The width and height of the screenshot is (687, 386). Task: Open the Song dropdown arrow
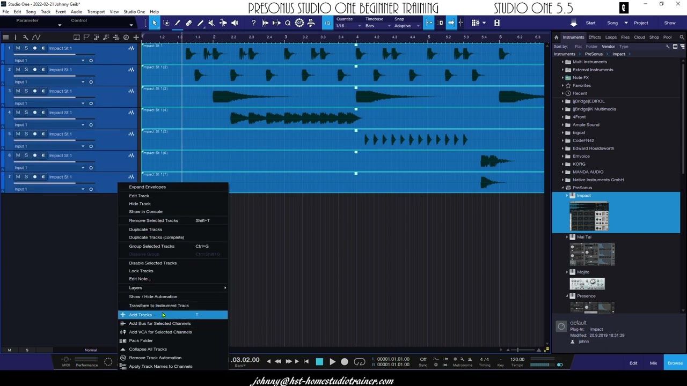(x=626, y=23)
